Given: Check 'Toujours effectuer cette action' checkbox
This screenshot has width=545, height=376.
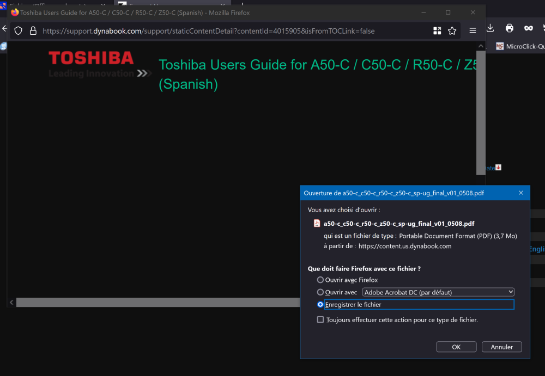Looking at the screenshot, I should click(320, 320).
